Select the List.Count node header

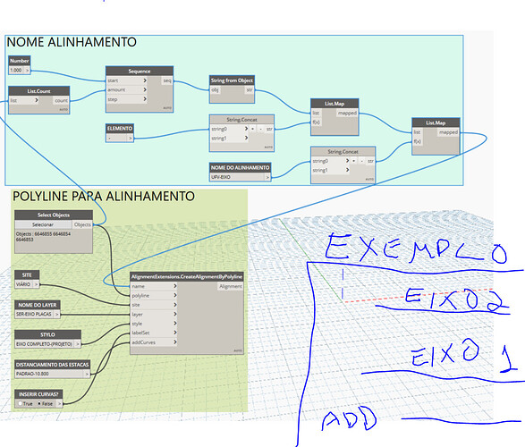[x=38, y=91]
